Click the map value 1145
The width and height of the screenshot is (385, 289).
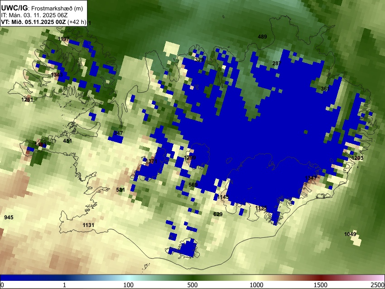[x=223, y=197]
